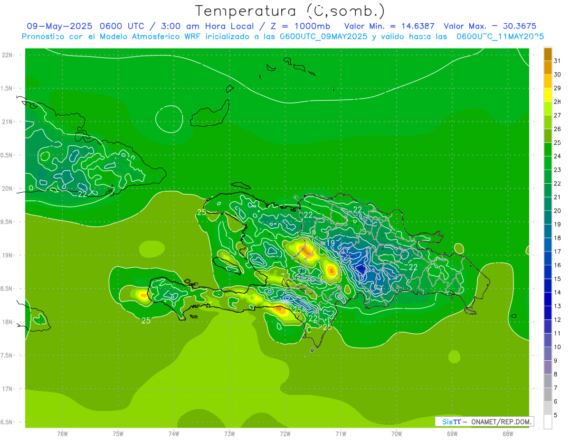The image size is (570, 440).
Task: Click the "Valor Min. = 14.6387" text
Action: (x=389, y=26)
